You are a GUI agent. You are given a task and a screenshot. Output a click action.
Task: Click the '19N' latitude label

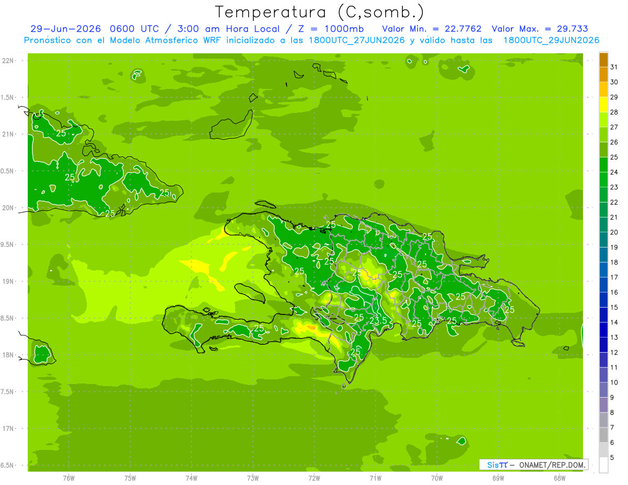tap(8, 281)
